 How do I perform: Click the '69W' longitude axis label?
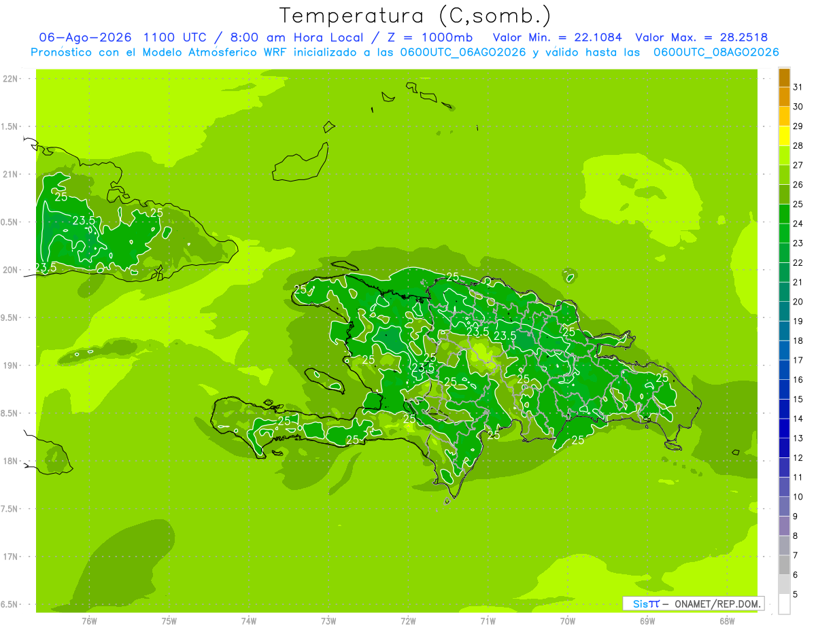647,621
